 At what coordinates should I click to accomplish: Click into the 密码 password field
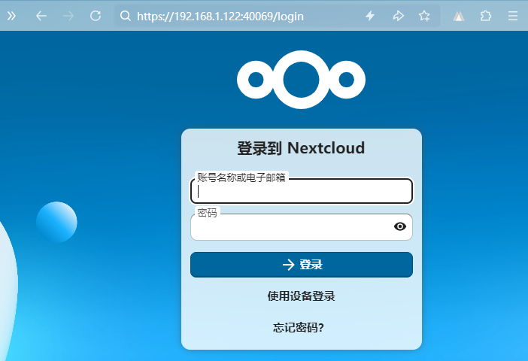[x=290, y=227]
